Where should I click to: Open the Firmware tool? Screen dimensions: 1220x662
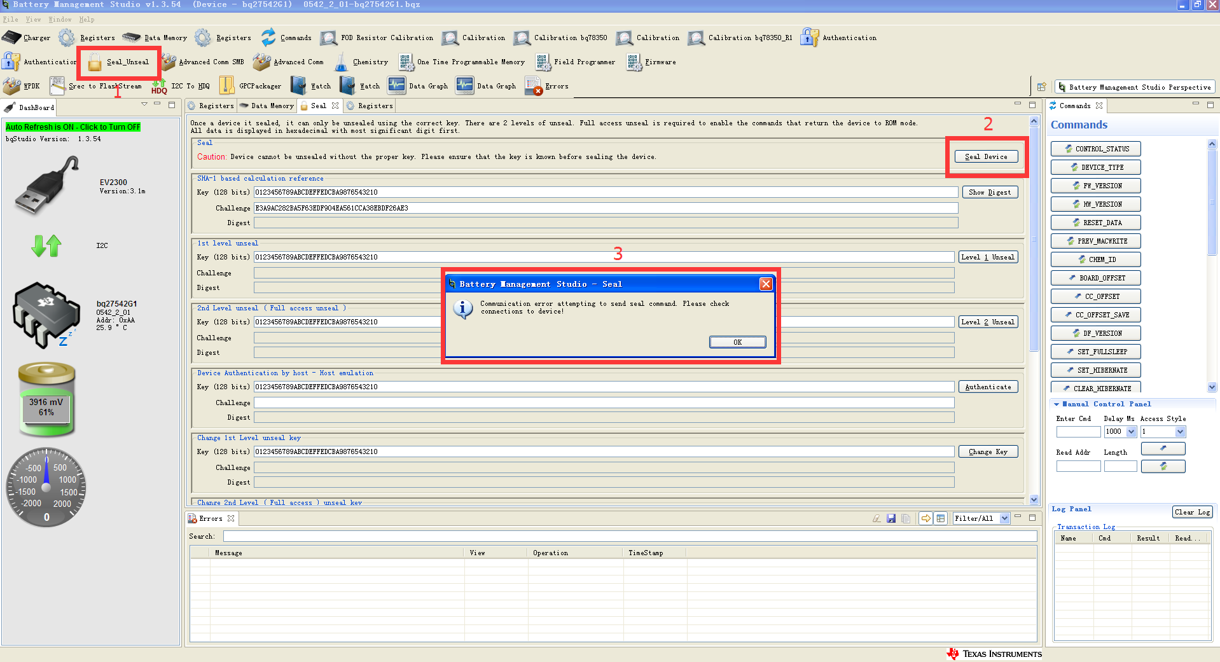[x=651, y=62]
